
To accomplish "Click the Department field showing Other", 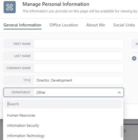I will click(64, 92).
